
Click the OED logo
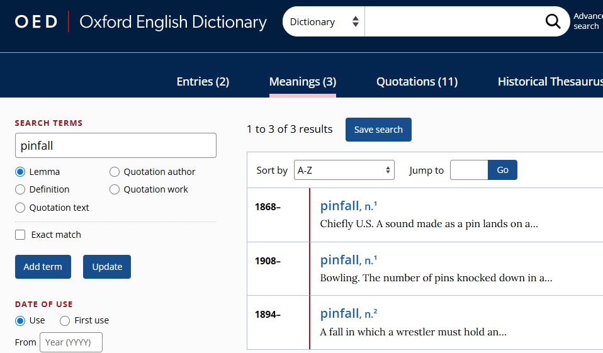coord(36,22)
